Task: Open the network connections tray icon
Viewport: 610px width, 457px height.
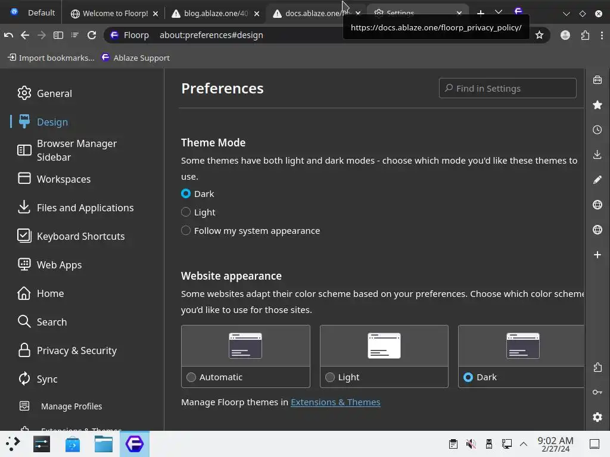Action: pos(506,444)
